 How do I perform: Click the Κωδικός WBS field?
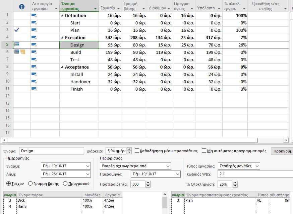tap(255, 174)
